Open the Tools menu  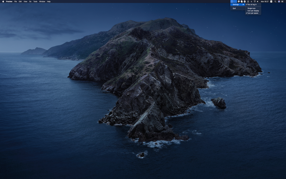coord(35,1)
